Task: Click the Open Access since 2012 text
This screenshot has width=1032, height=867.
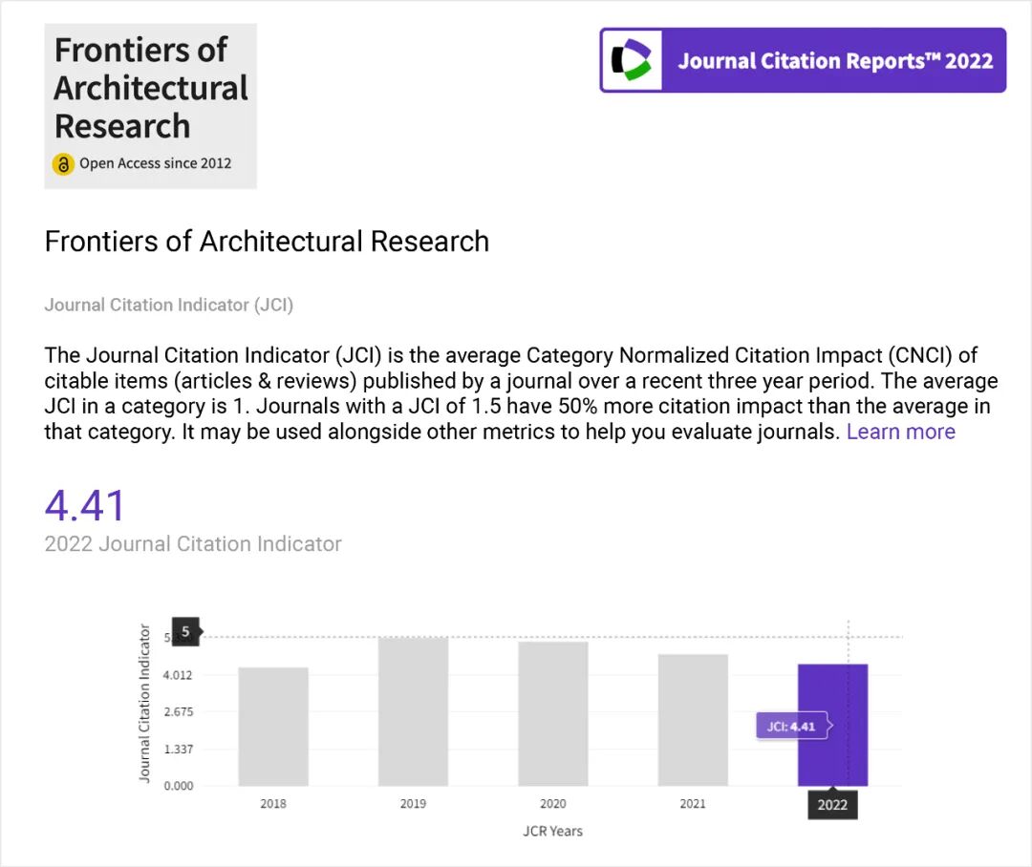Action: [156, 163]
